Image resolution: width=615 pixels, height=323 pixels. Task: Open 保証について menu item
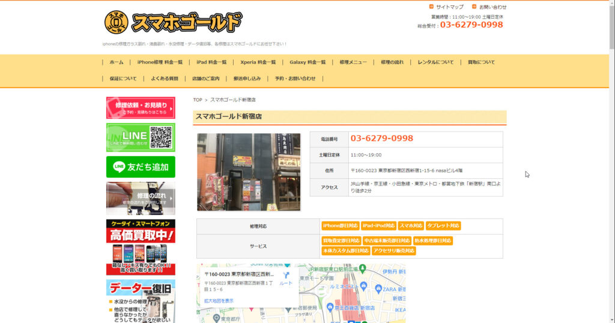[123, 79]
